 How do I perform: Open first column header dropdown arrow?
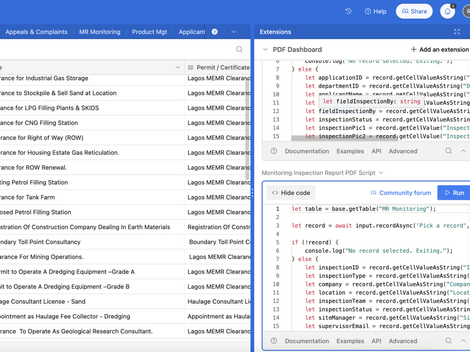(x=178, y=67)
